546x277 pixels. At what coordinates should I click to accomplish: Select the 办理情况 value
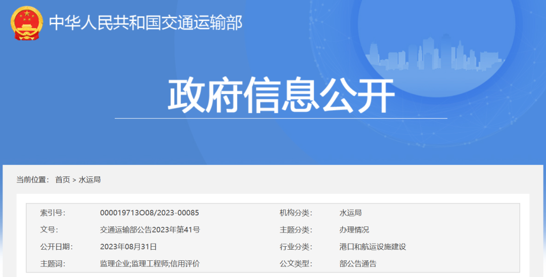pos(354,229)
